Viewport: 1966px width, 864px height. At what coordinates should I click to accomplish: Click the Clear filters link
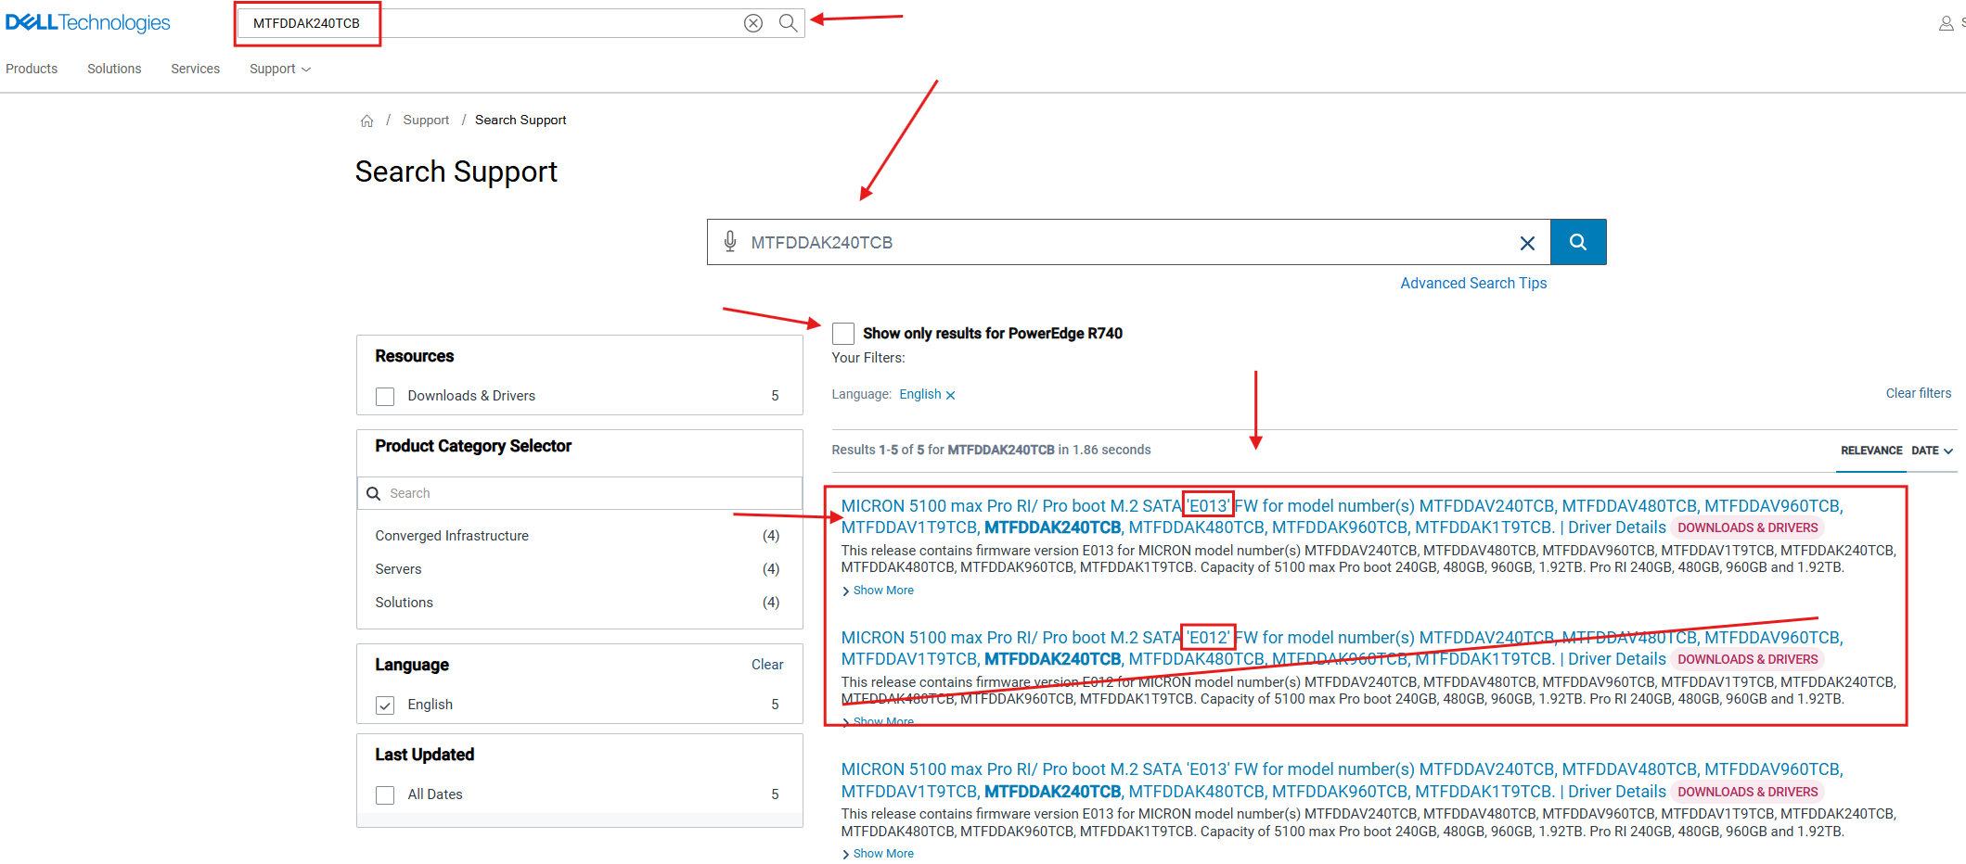[1918, 393]
